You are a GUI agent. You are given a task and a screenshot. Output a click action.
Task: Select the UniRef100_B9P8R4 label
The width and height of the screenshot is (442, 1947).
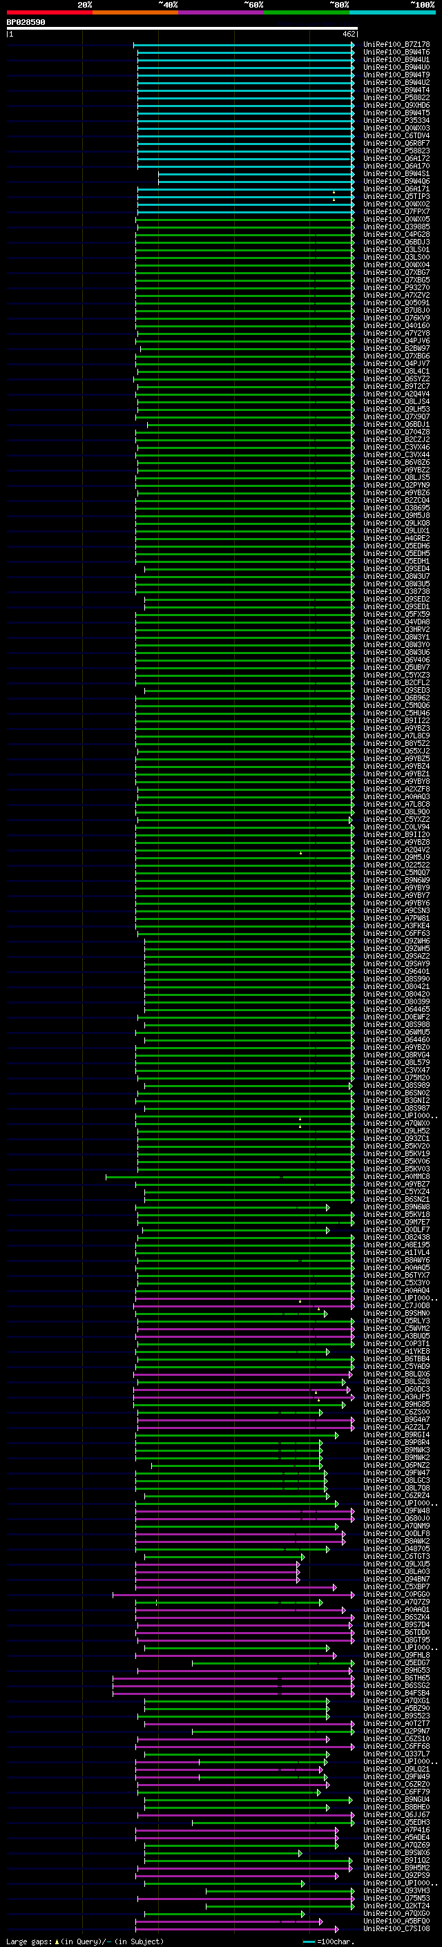[x=396, y=1442]
